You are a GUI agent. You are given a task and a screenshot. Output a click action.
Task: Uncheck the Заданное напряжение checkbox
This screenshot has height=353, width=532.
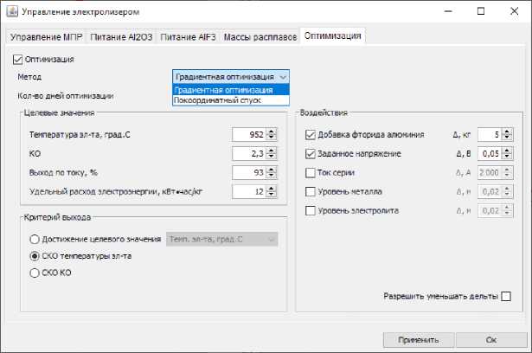point(311,154)
